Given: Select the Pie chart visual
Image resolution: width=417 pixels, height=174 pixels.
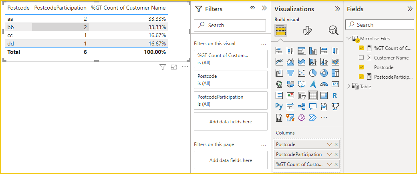Looking at the screenshot, I should 313,73.
